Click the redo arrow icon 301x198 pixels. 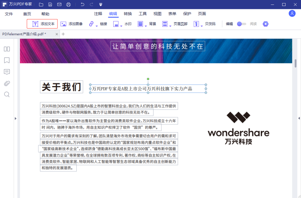91,5
